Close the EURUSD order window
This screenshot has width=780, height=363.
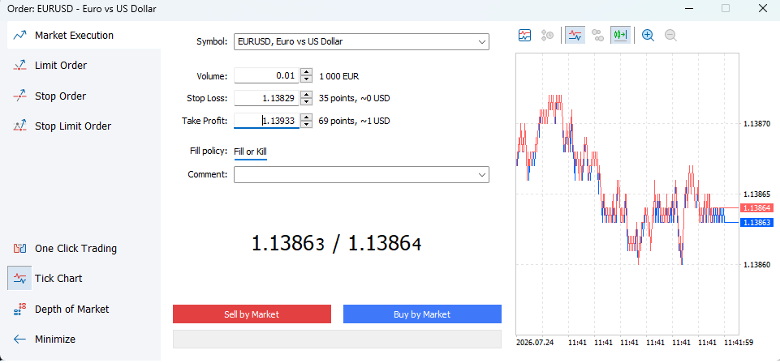pyautogui.click(x=762, y=8)
